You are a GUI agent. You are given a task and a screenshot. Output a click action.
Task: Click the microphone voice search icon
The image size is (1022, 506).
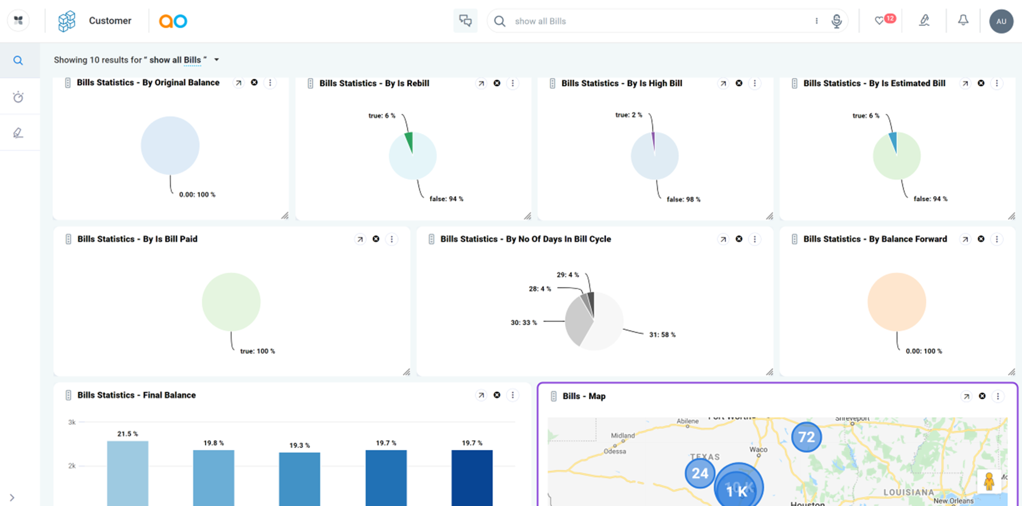pyautogui.click(x=836, y=21)
